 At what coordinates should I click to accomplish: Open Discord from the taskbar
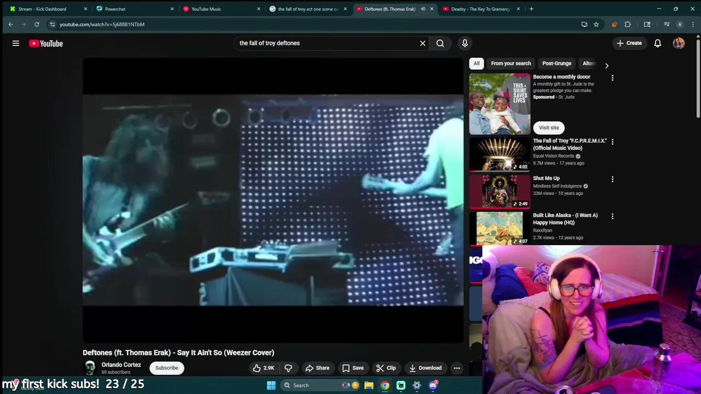[433, 385]
